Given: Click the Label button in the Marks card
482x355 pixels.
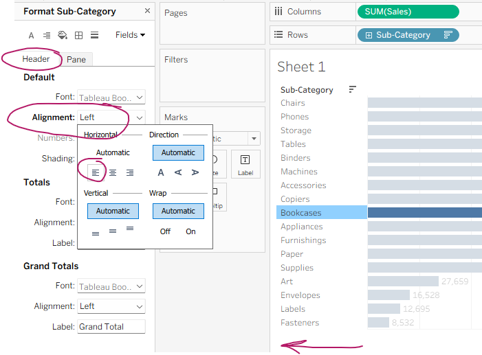Looking at the screenshot, I should (x=245, y=164).
